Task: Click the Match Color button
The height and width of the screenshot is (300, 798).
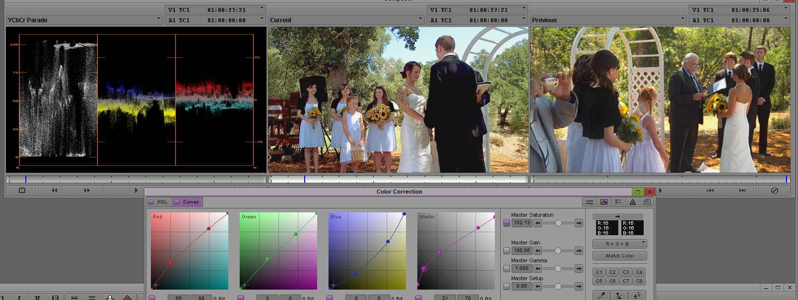Action: (x=620, y=256)
